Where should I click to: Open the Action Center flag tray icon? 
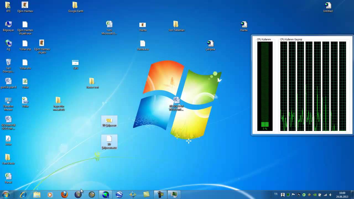(293, 195)
